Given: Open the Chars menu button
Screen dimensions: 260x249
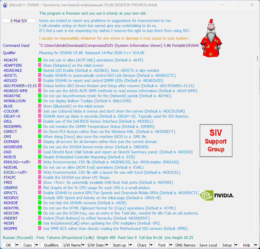Looking at the screenshot, I should tap(142, 245).
